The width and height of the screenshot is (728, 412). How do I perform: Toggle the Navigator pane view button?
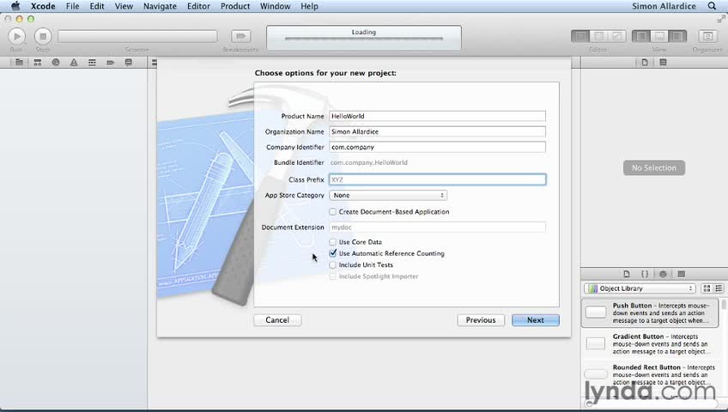[x=641, y=36]
